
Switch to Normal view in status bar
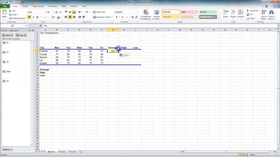point(240,155)
